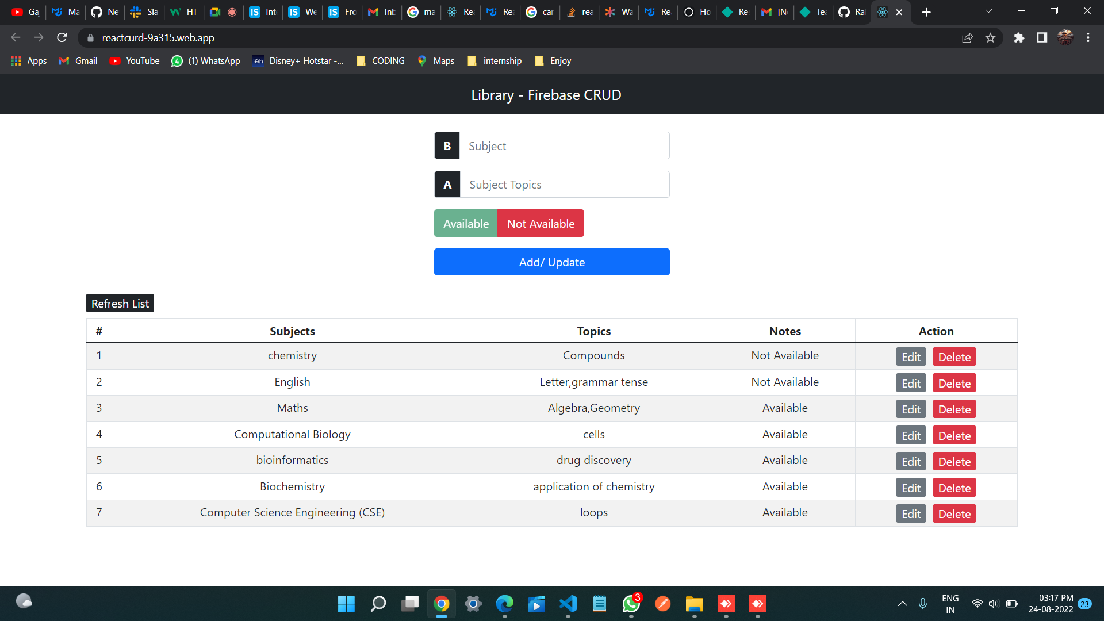This screenshot has width=1104, height=621.
Task: Click the share icon in the address bar
Action: click(x=968, y=37)
